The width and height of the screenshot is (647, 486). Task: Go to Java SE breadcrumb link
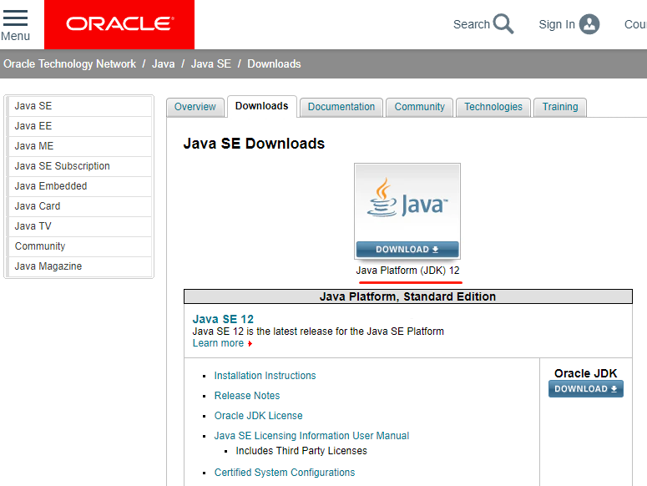pyautogui.click(x=211, y=64)
